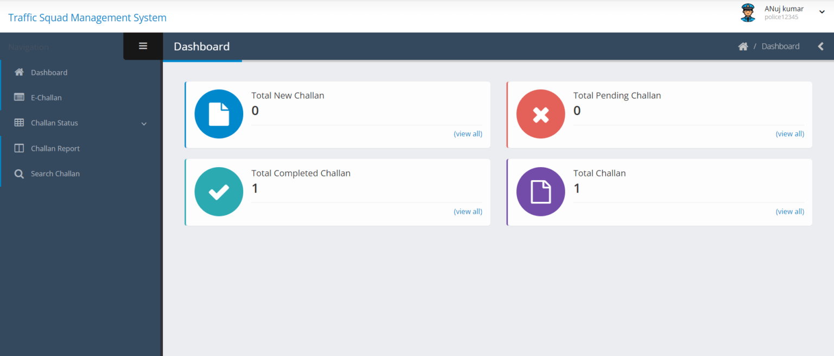Click the count under Total Completed Challan
Viewport: 834px width, 356px height.
(255, 188)
